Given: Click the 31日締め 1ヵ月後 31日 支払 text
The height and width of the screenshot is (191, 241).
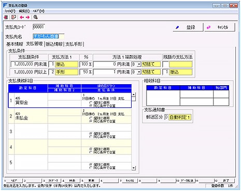Looking at the screenshot, I should pos(103,99).
